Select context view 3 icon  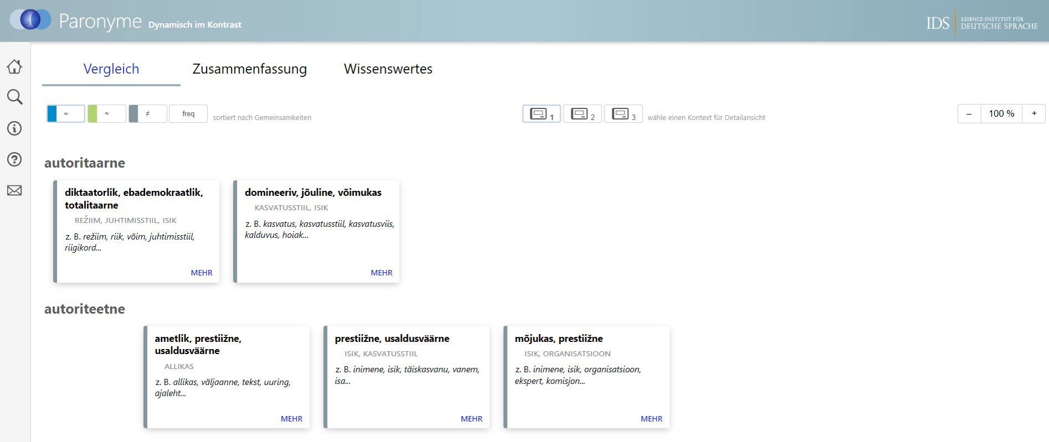point(623,114)
